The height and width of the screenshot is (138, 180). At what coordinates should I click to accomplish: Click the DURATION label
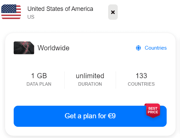(x=90, y=84)
